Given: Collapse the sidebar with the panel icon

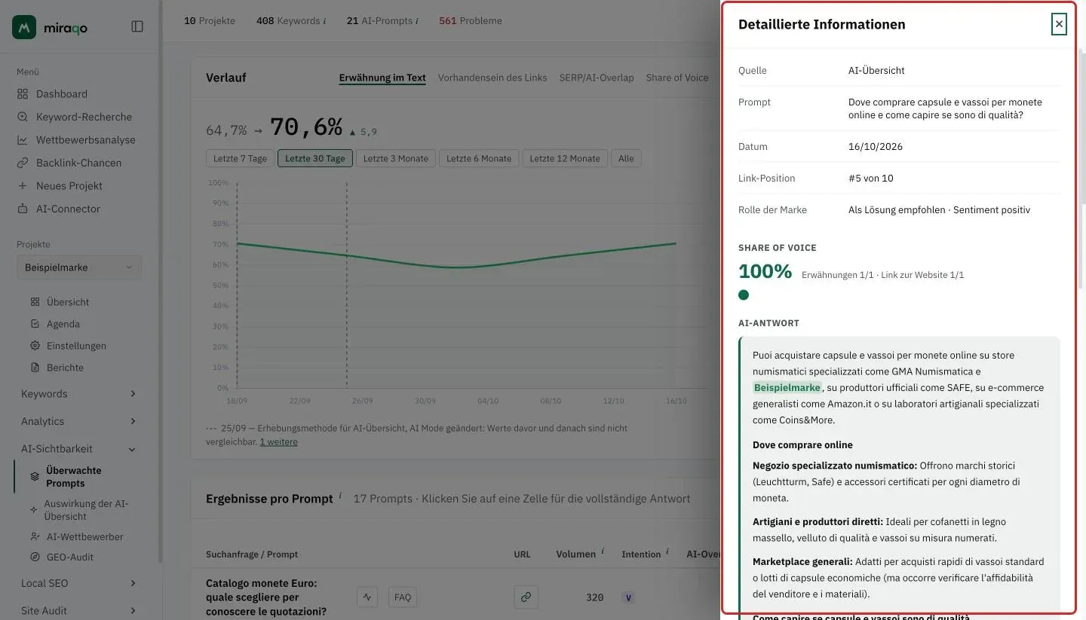Looking at the screenshot, I should [137, 26].
